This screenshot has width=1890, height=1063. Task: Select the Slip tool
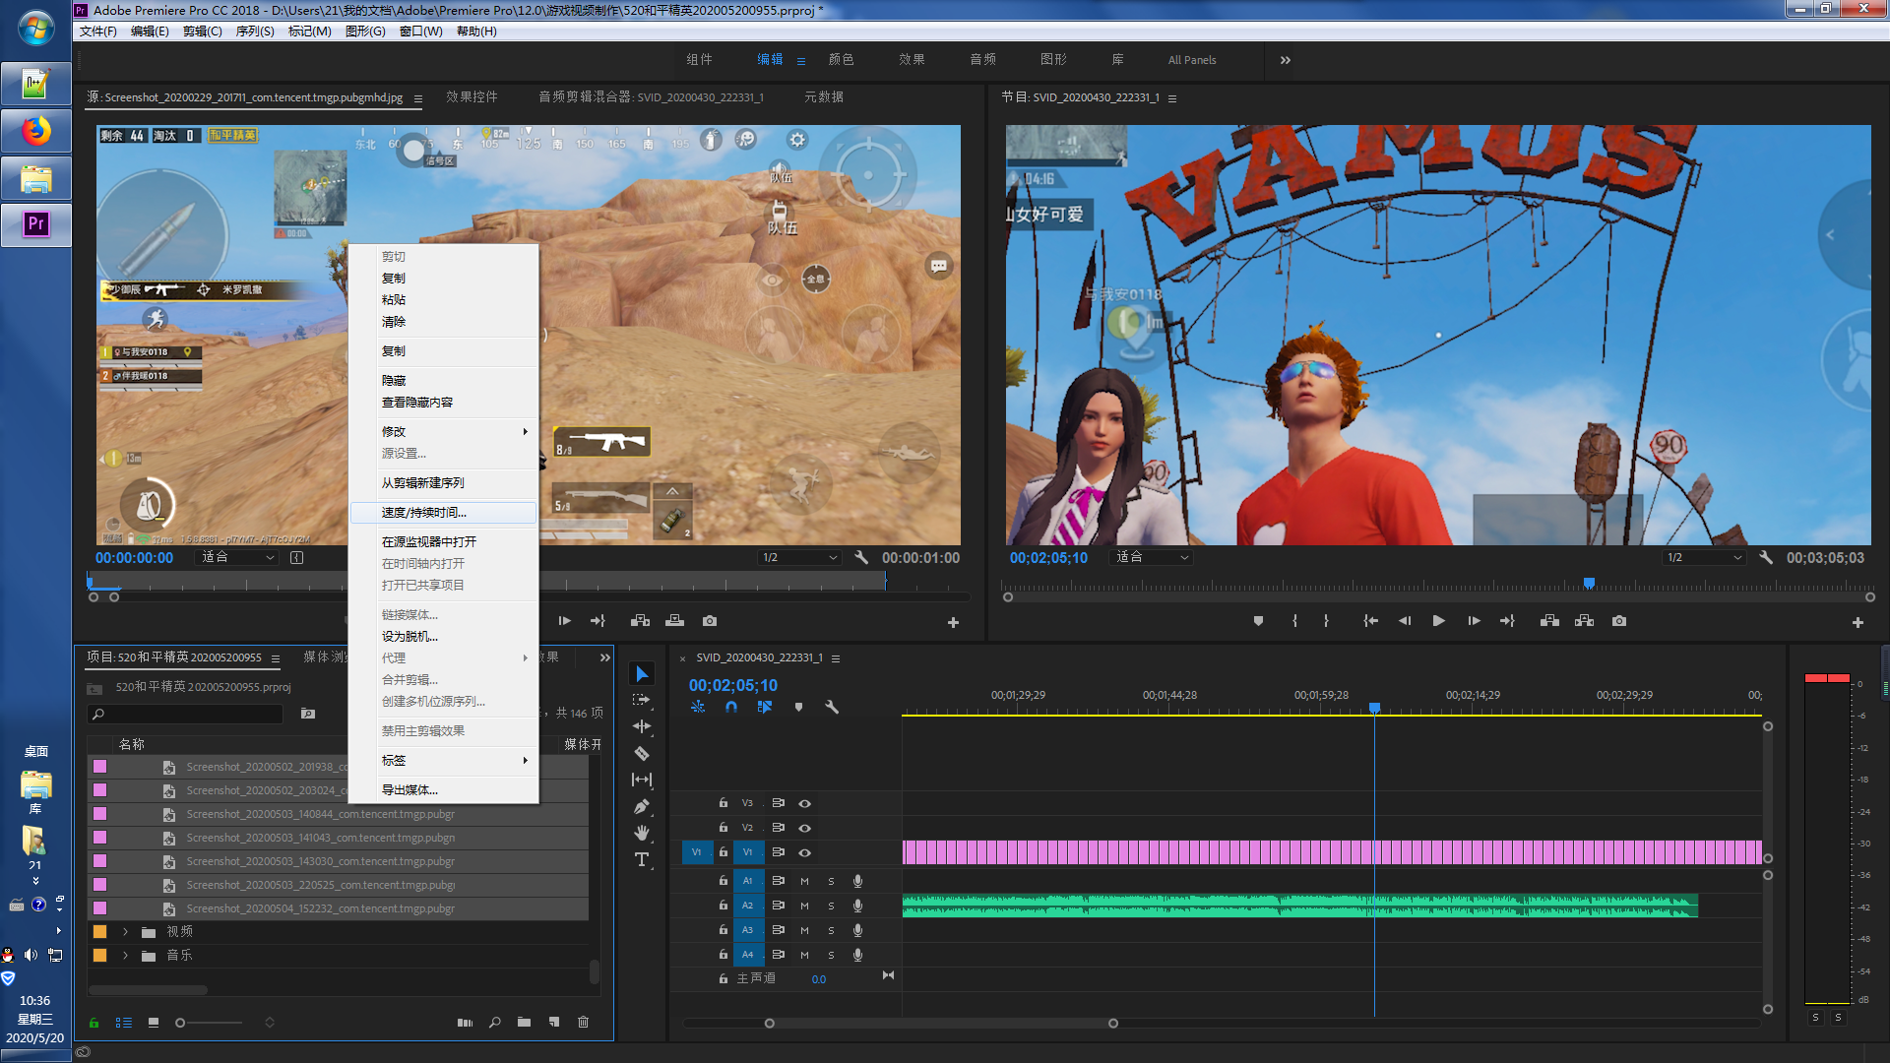click(x=642, y=780)
